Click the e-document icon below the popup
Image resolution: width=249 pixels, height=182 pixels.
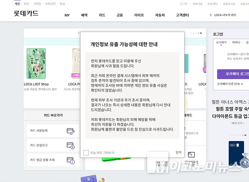click(191, 154)
